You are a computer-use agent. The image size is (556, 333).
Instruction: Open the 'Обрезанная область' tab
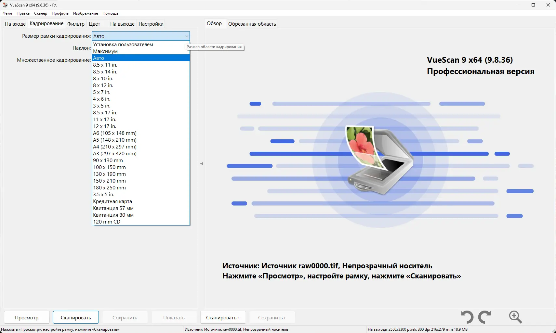[x=252, y=24]
